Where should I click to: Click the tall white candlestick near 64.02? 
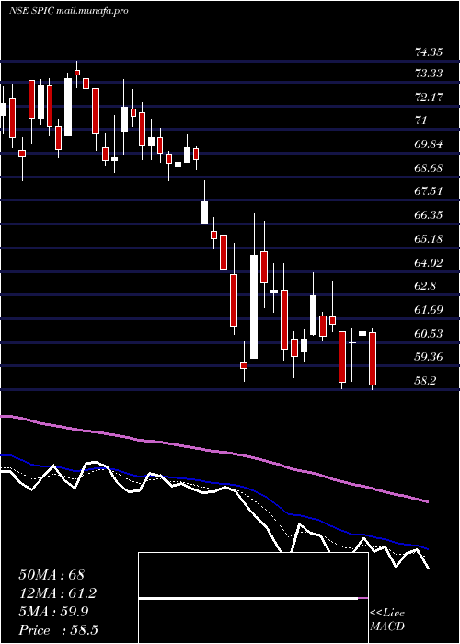(254, 306)
